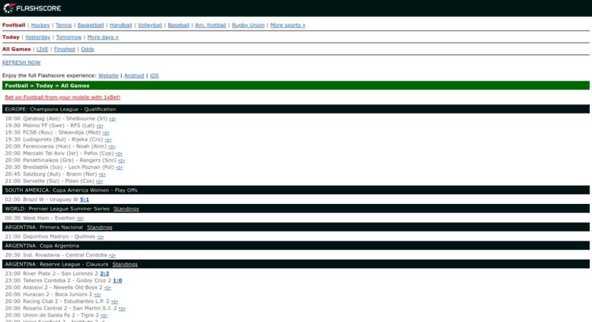The height and width of the screenshot is (322, 592).
Task: Open River Plate 2 - San Lorenzo 2 2:2 score
Action: [104, 274]
